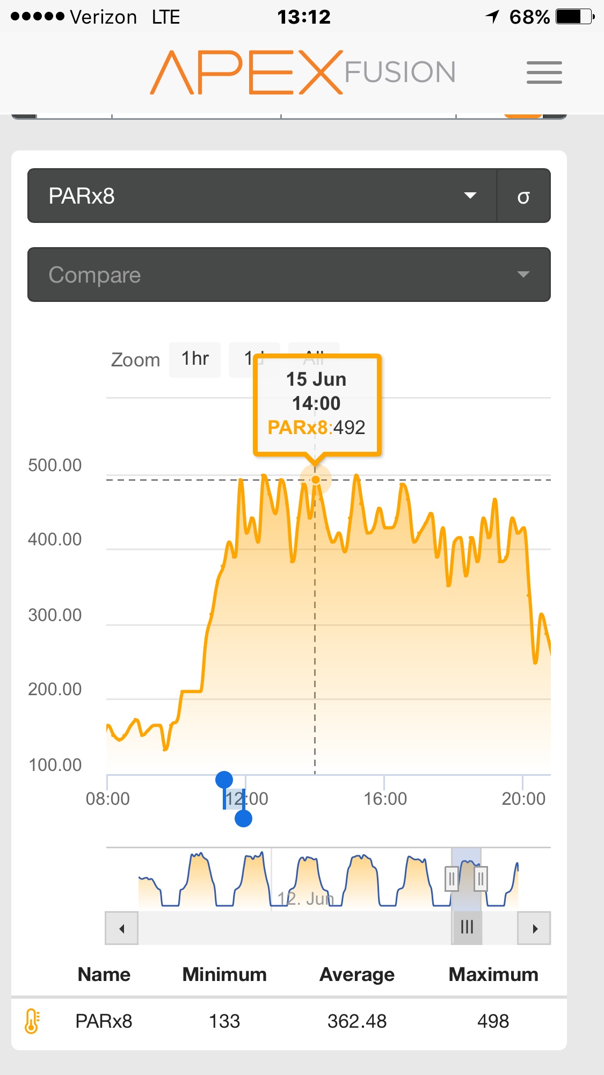Click the navigator scroll left arrow
This screenshot has width=604, height=1075.
point(122,928)
